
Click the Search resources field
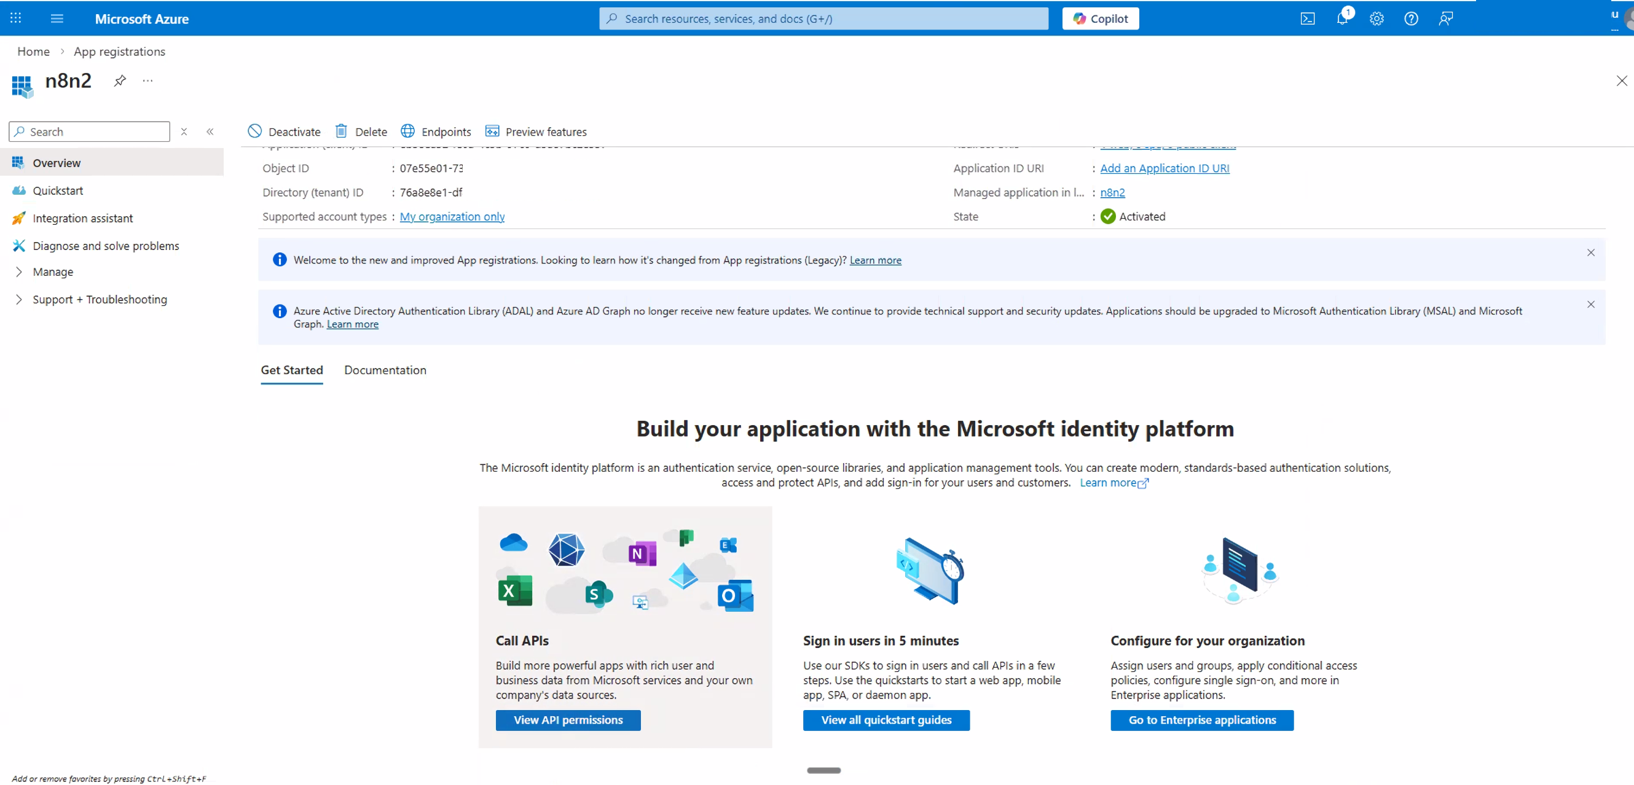click(823, 18)
